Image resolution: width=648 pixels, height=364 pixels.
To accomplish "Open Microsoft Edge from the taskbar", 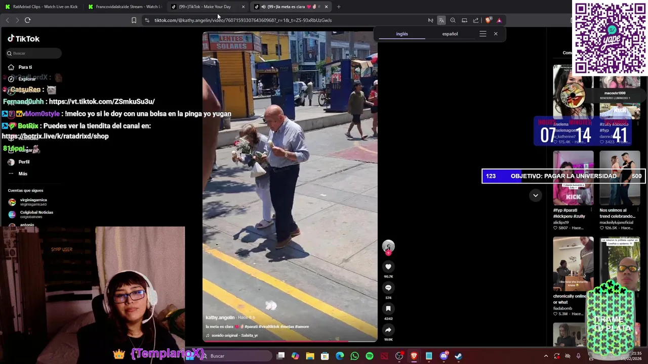I will [340, 356].
